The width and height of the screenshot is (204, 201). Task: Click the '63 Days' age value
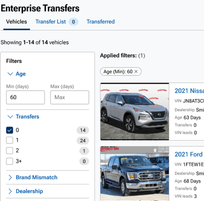point(192,117)
